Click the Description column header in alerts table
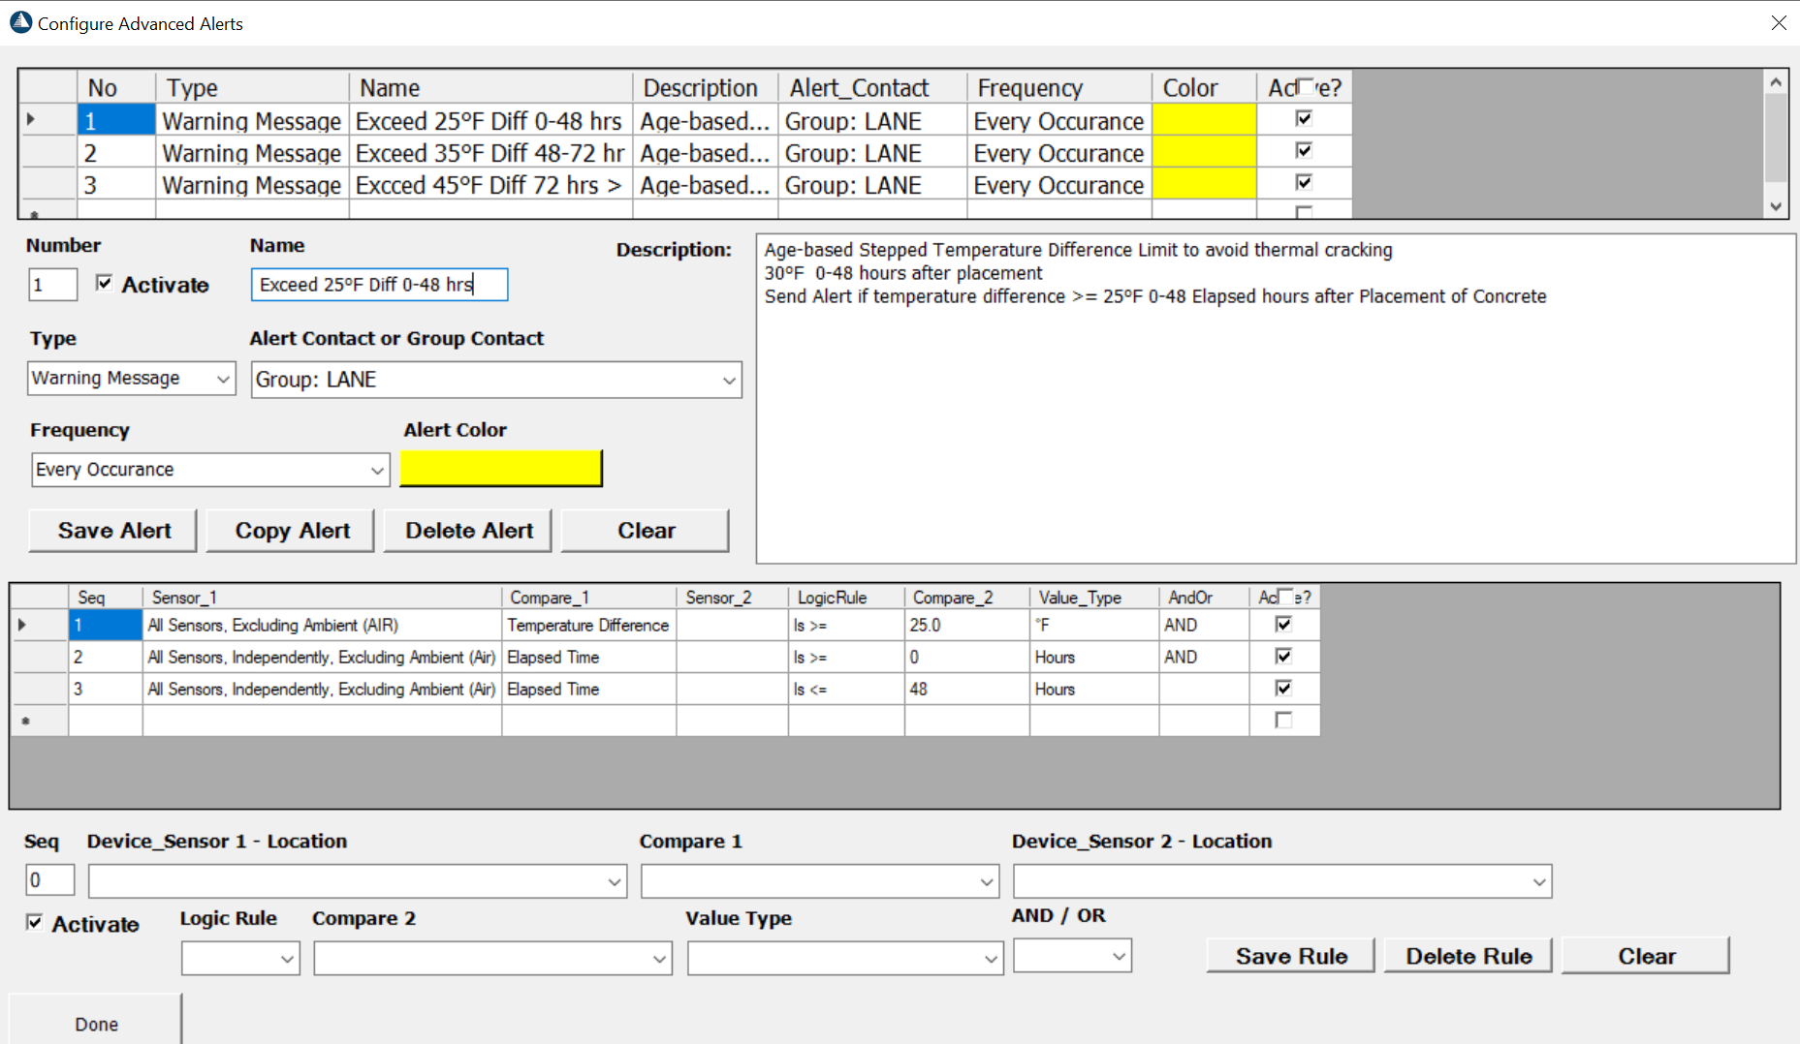 pos(705,88)
